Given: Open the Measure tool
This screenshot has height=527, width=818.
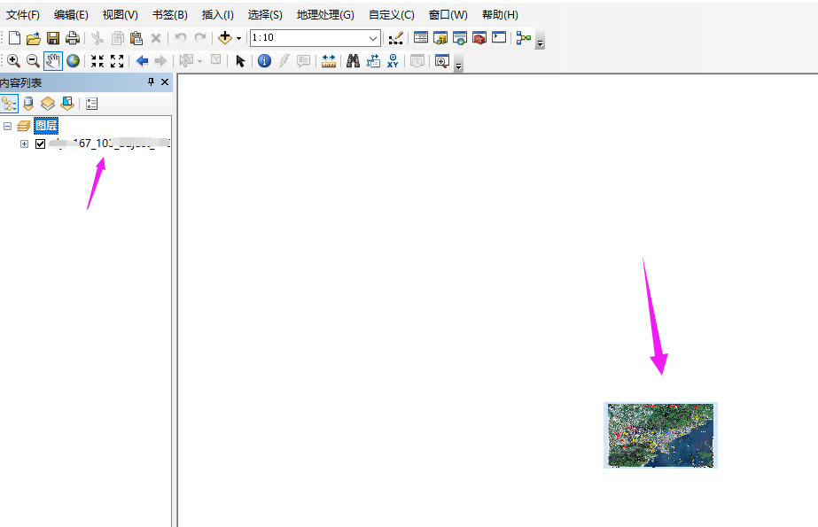Looking at the screenshot, I should 328,60.
